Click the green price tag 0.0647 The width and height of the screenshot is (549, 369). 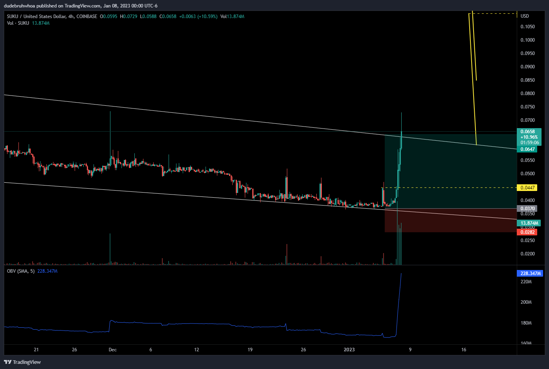point(527,149)
